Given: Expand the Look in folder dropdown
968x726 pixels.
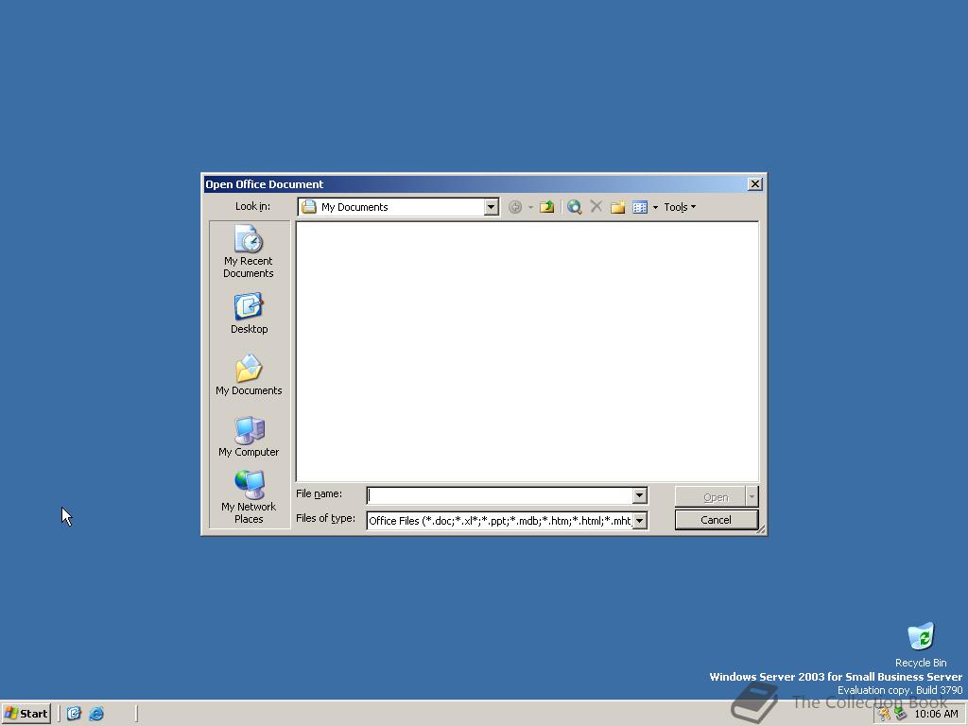Looking at the screenshot, I should tap(492, 207).
